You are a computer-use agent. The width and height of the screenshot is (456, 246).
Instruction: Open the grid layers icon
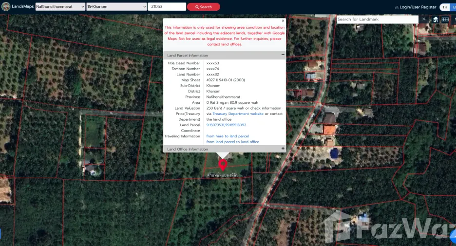pos(445,19)
